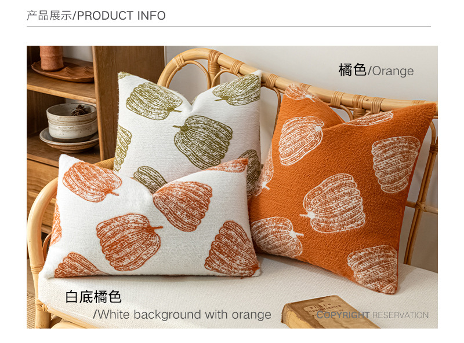
Task: Click the rattan backrest rail above orange pillow
Action: coord(355,97)
